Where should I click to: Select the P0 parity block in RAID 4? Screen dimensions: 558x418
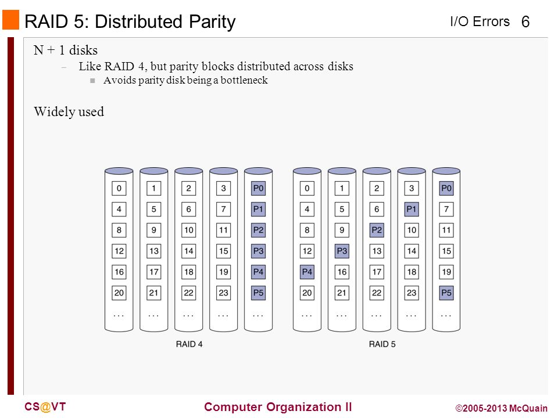(x=258, y=188)
